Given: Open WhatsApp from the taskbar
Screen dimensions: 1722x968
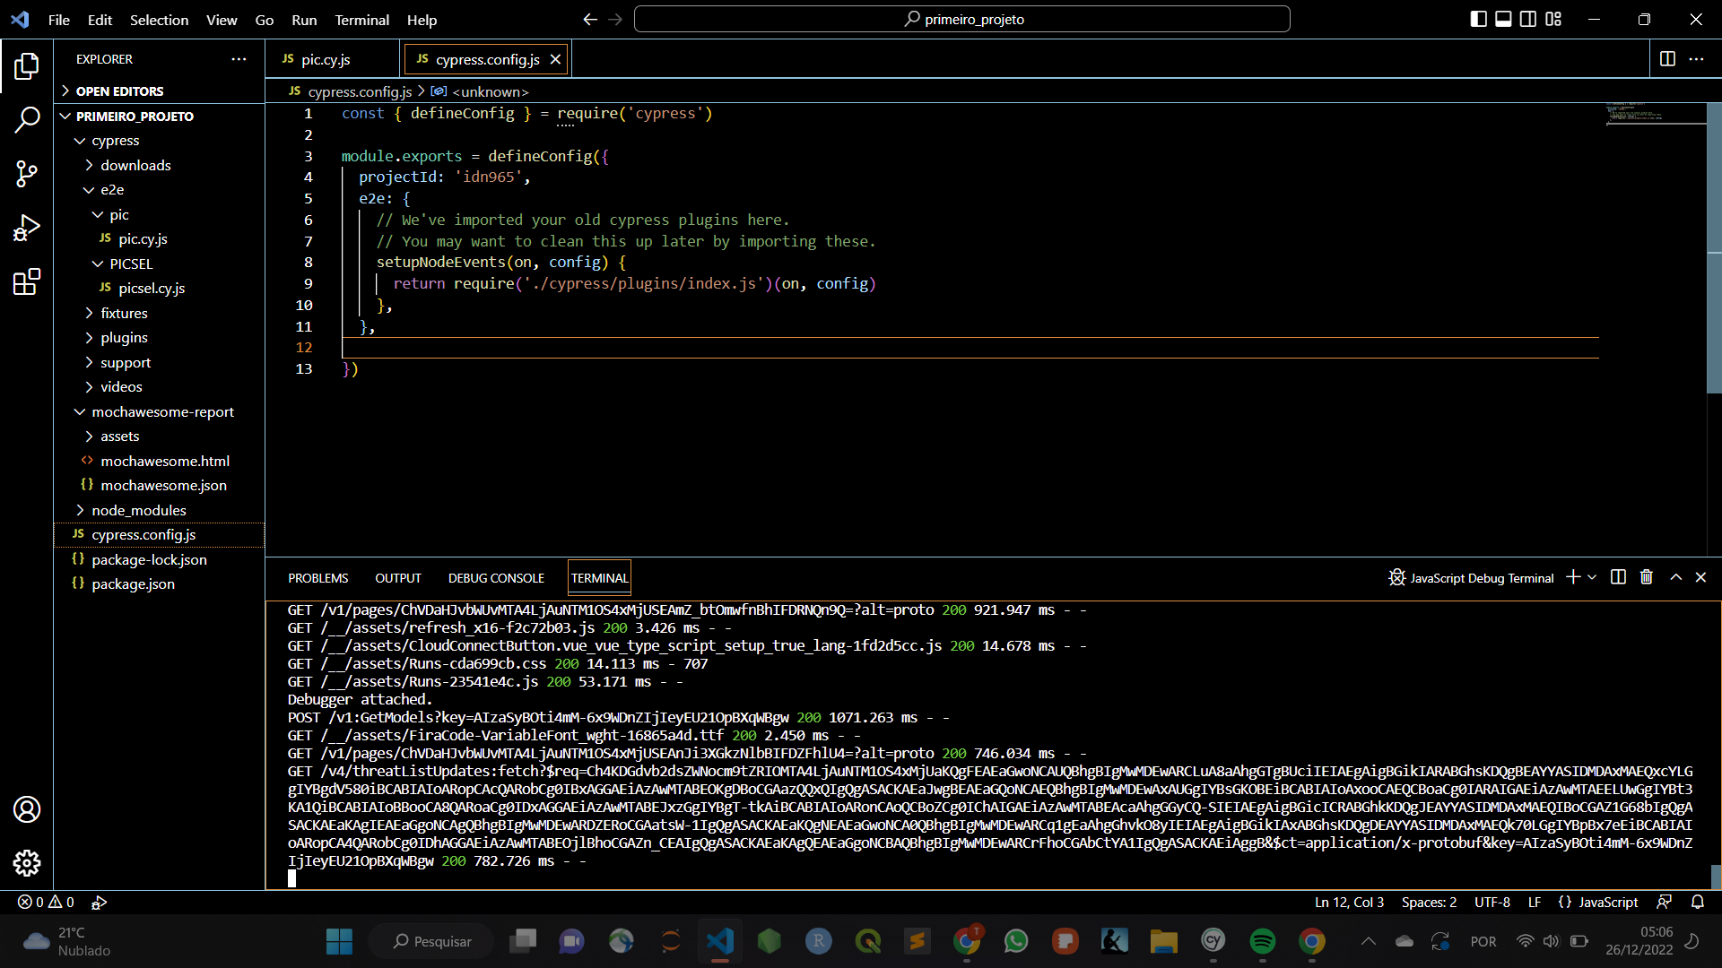Looking at the screenshot, I should tap(1015, 941).
